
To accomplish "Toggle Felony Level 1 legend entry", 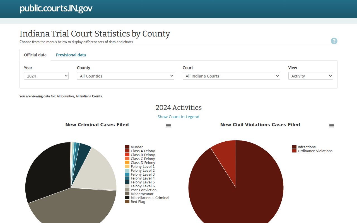I will 140,166.
